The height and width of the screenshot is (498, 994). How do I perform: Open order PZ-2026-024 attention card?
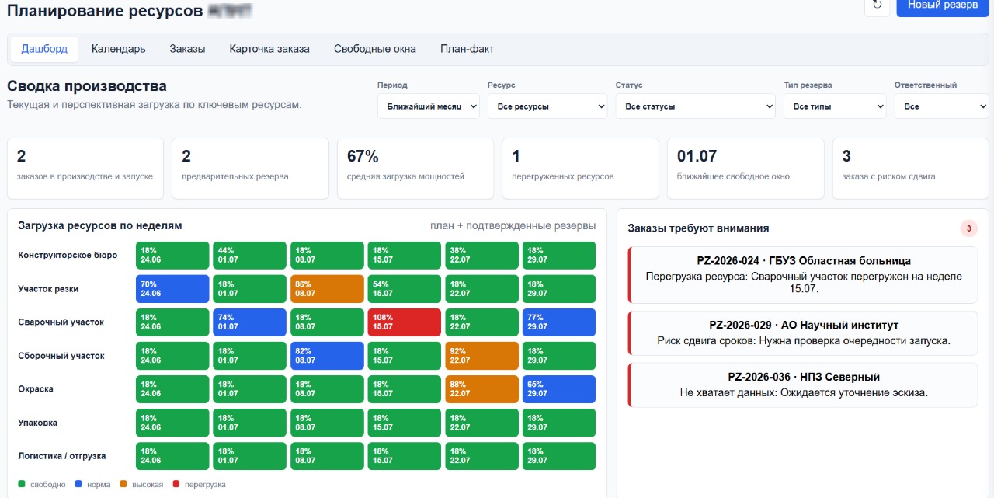coord(803,275)
